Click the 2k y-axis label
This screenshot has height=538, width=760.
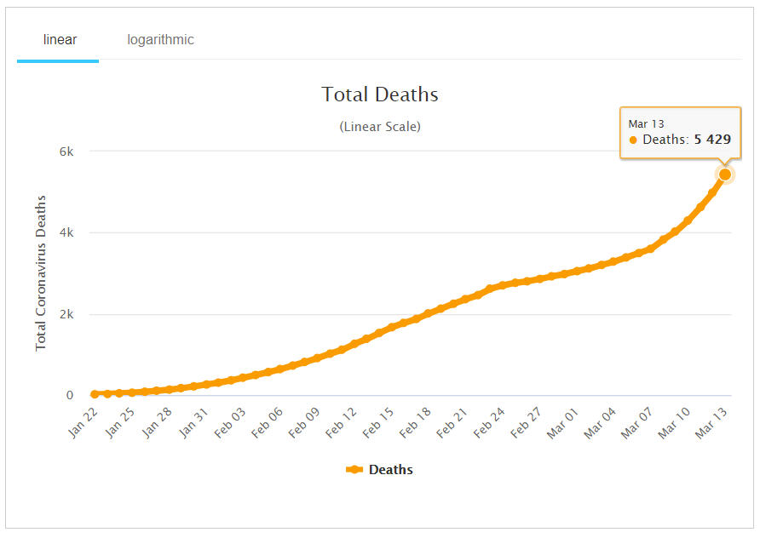66,314
